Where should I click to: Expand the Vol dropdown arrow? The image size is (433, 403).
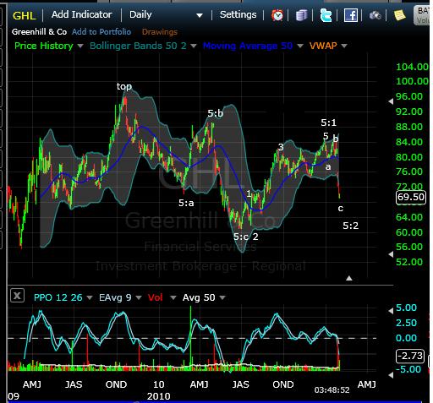tap(173, 297)
